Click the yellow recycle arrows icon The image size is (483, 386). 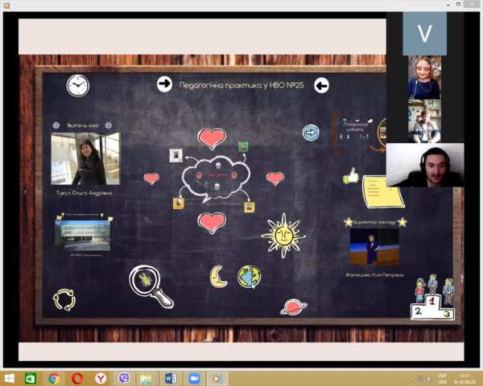[x=64, y=300]
